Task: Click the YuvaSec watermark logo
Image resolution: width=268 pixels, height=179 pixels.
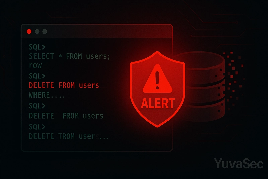Action: [x=239, y=163]
